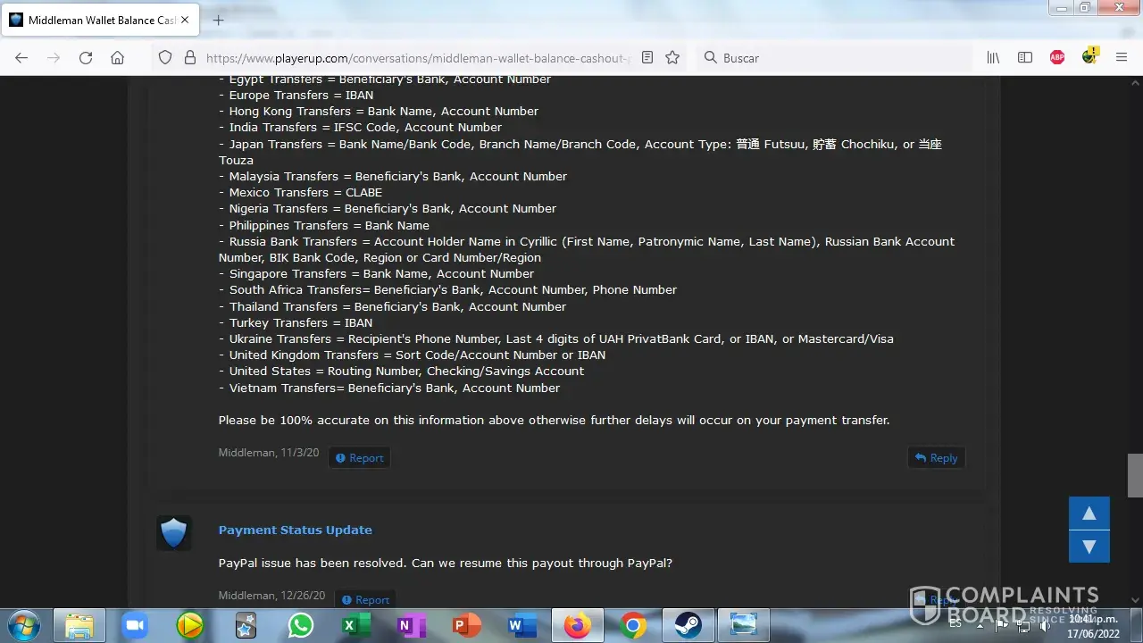Click the Firefox reload page button

pos(86,57)
